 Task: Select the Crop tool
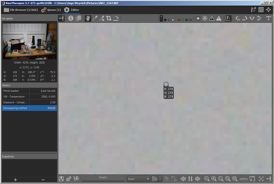[x=108, y=18]
